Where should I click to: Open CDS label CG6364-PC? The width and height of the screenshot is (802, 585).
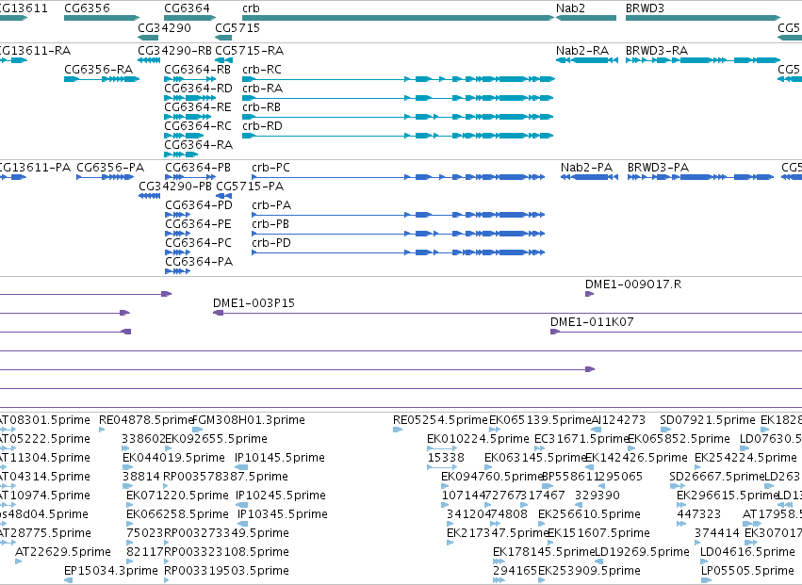199,243
